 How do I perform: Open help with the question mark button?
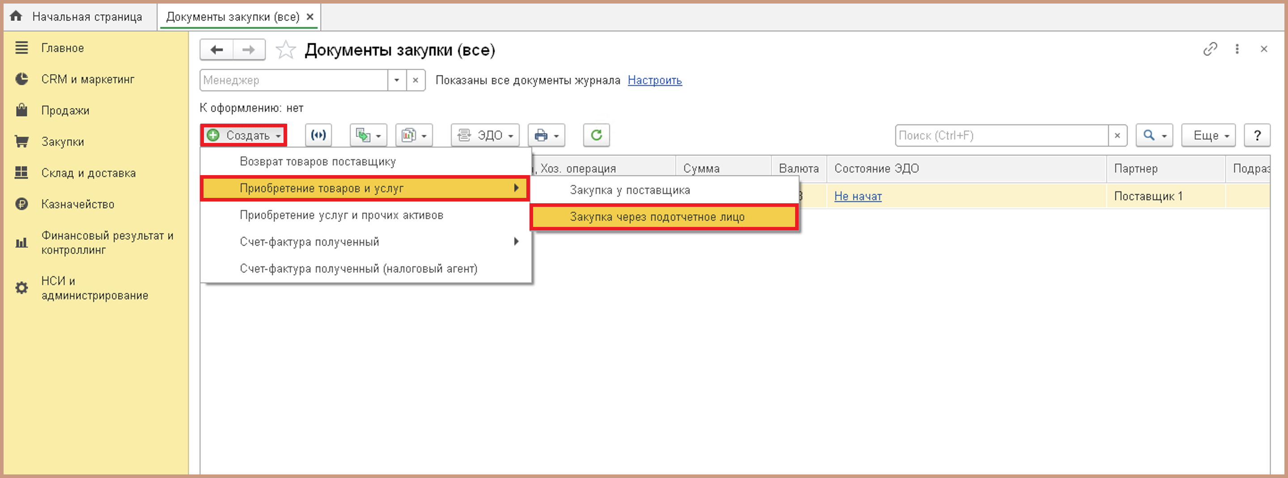pos(1257,135)
